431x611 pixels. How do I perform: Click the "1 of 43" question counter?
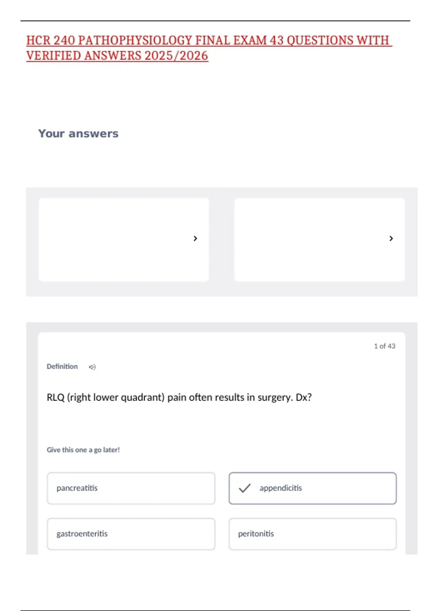tap(384, 346)
